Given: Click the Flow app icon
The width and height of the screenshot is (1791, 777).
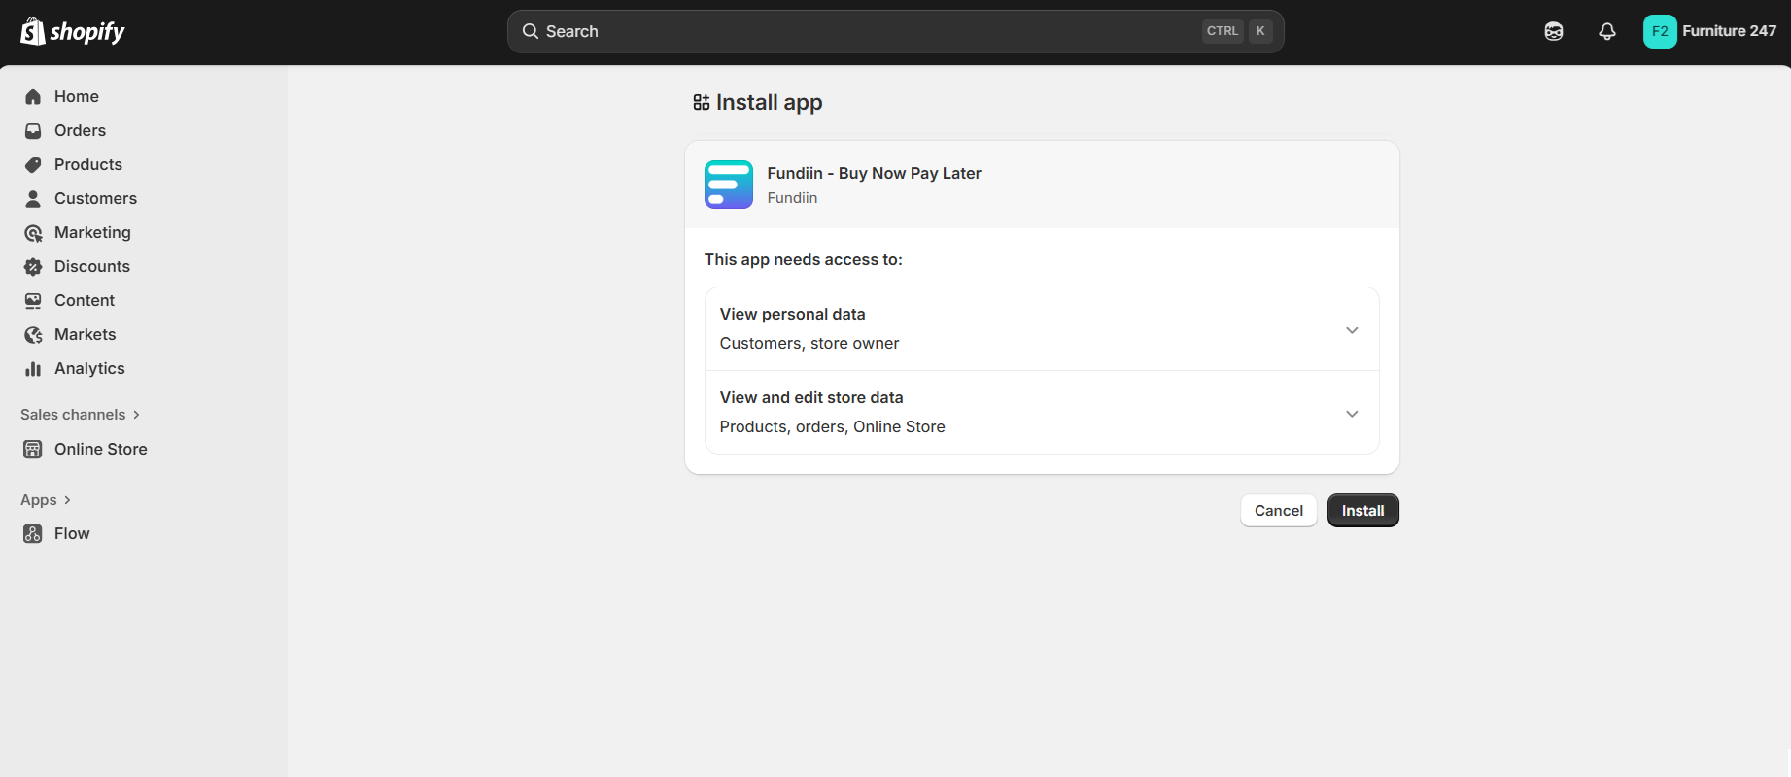Looking at the screenshot, I should (33, 534).
